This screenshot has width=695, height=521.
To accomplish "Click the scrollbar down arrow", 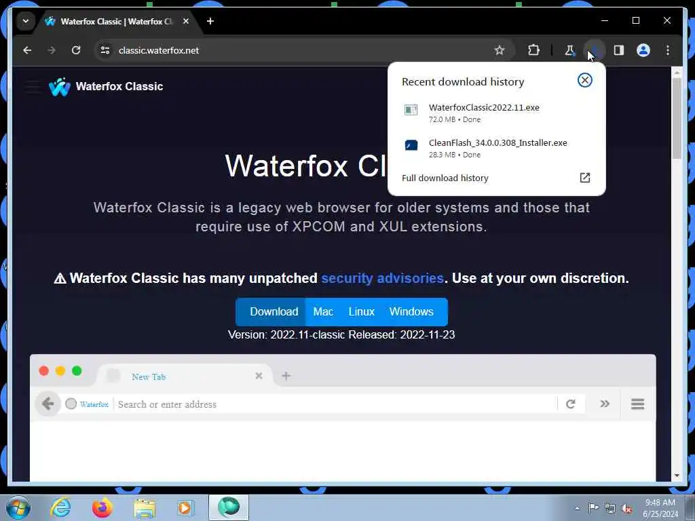I will (x=677, y=476).
